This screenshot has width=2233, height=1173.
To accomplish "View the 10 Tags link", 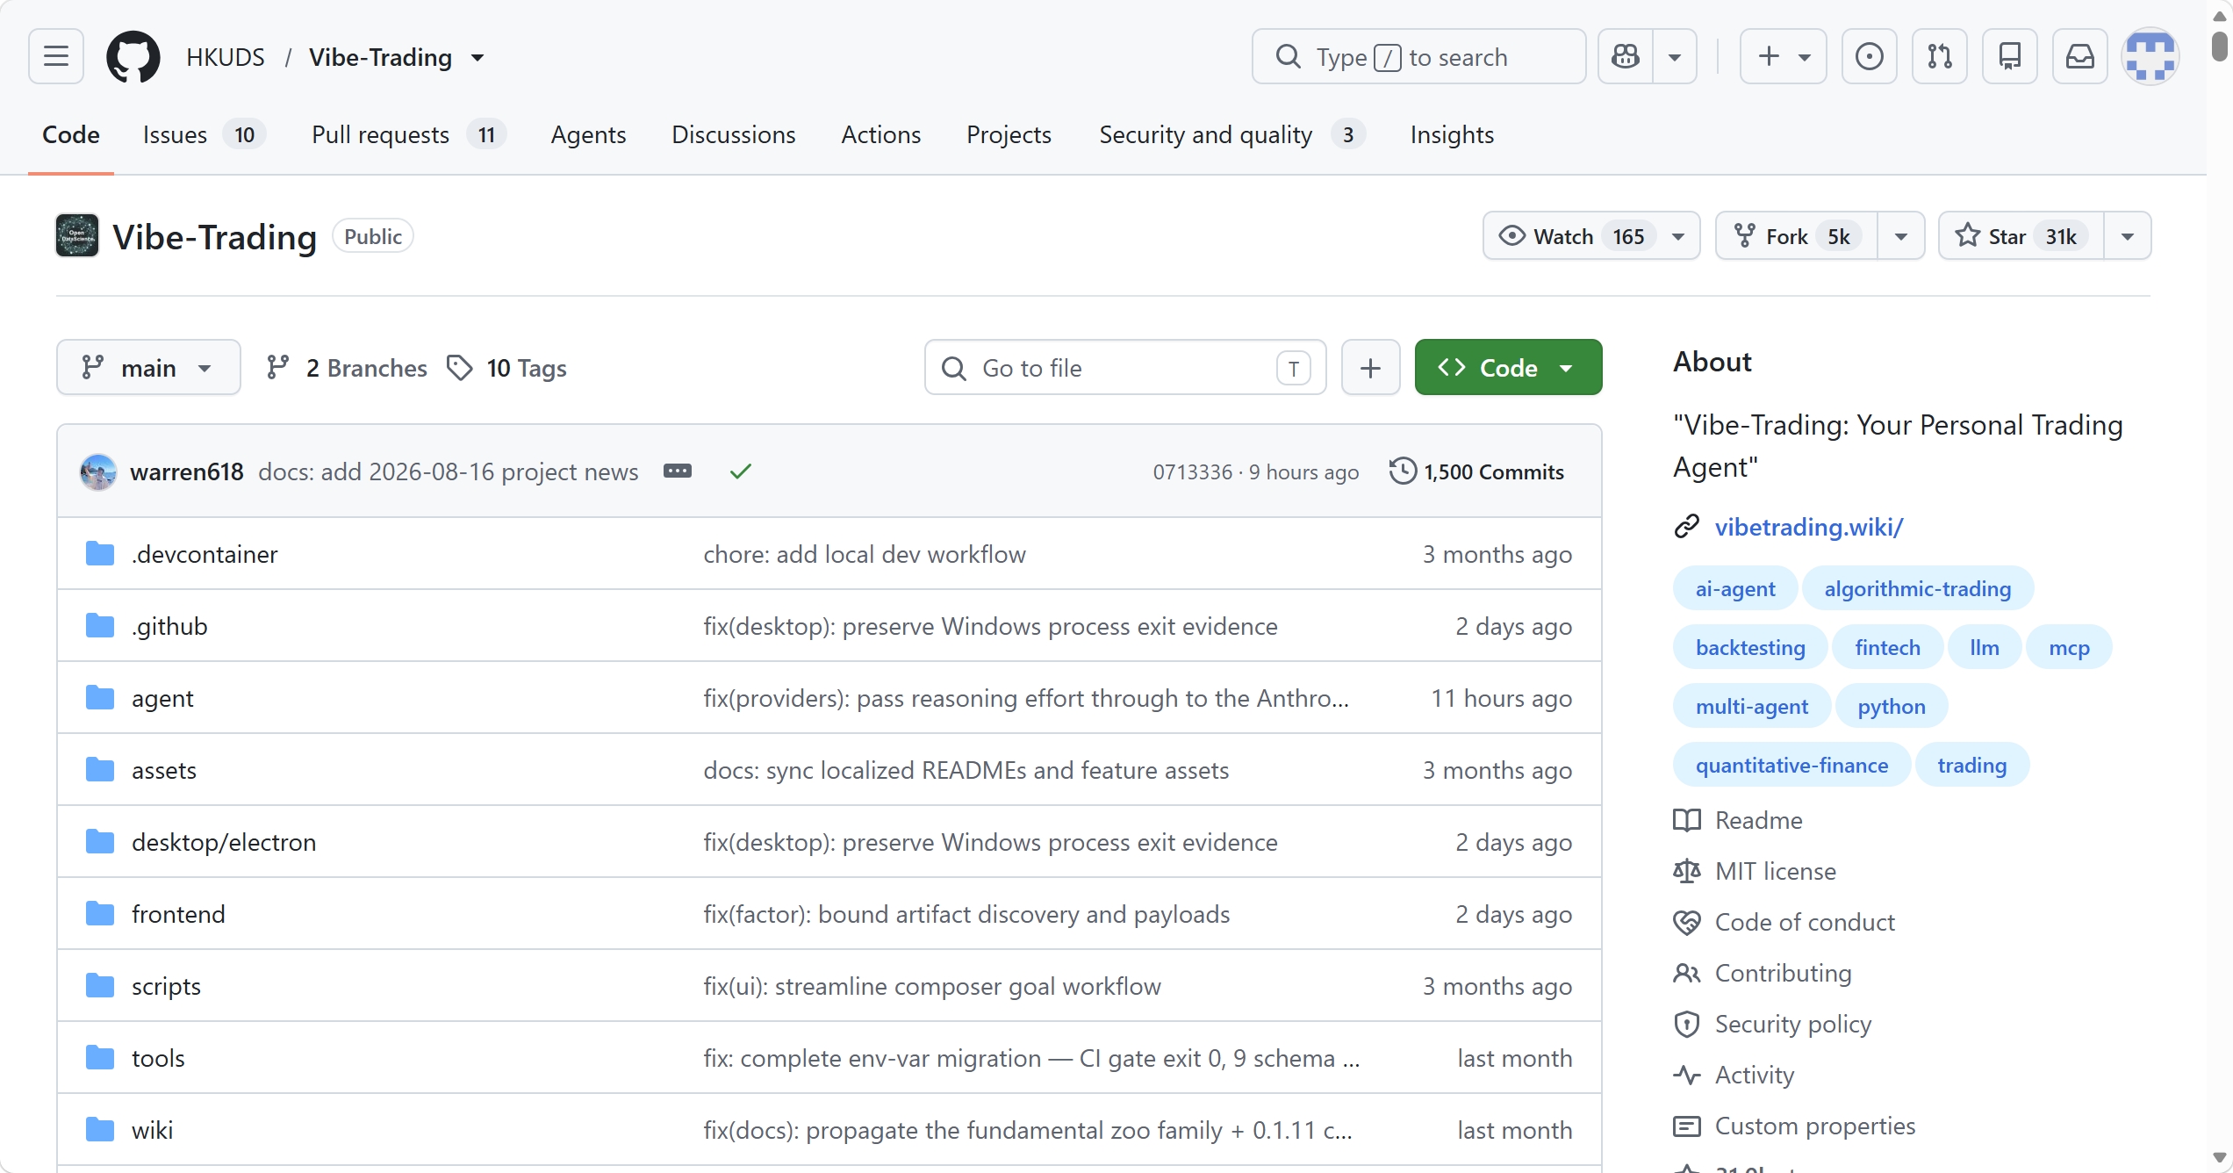I will pyautogui.click(x=506, y=368).
